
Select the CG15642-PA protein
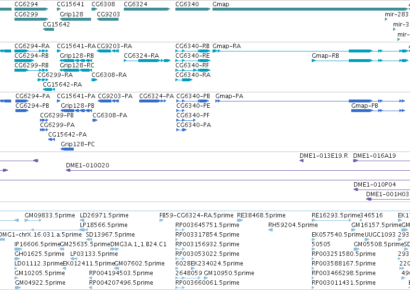pos(52,139)
